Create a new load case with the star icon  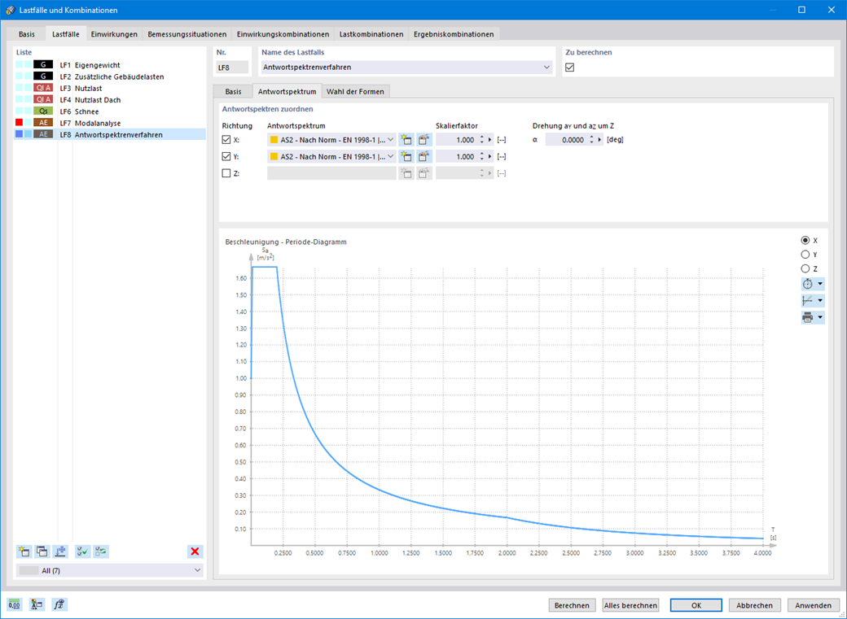pyautogui.click(x=24, y=551)
